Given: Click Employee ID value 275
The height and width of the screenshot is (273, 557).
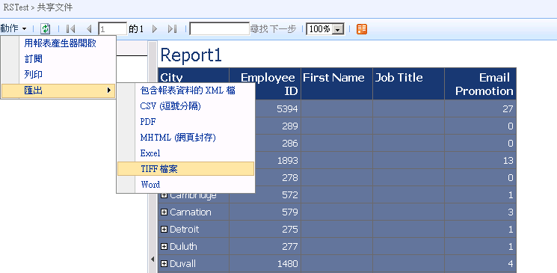Looking at the screenshot, I should [290, 230].
